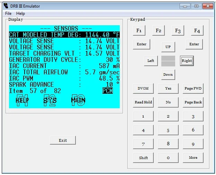Click the Read Hold button
This screenshot has width=216, height=175.
point(143,102)
